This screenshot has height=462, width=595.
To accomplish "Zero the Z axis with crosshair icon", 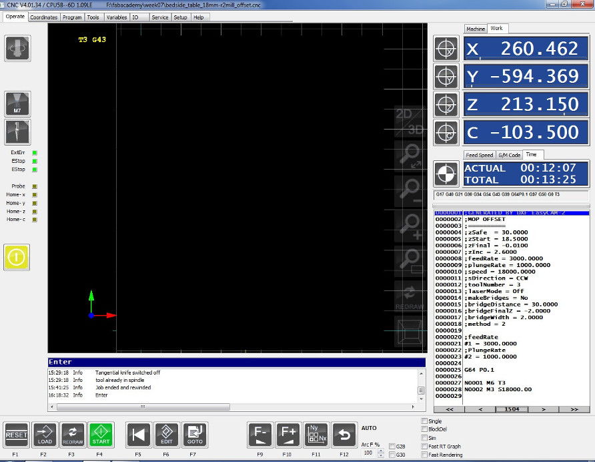I will click(x=446, y=104).
